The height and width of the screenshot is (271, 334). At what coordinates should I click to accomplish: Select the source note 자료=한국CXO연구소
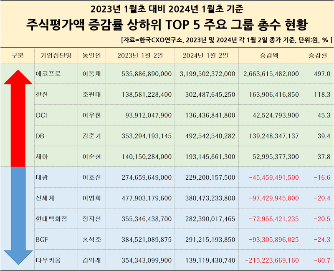(152, 40)
